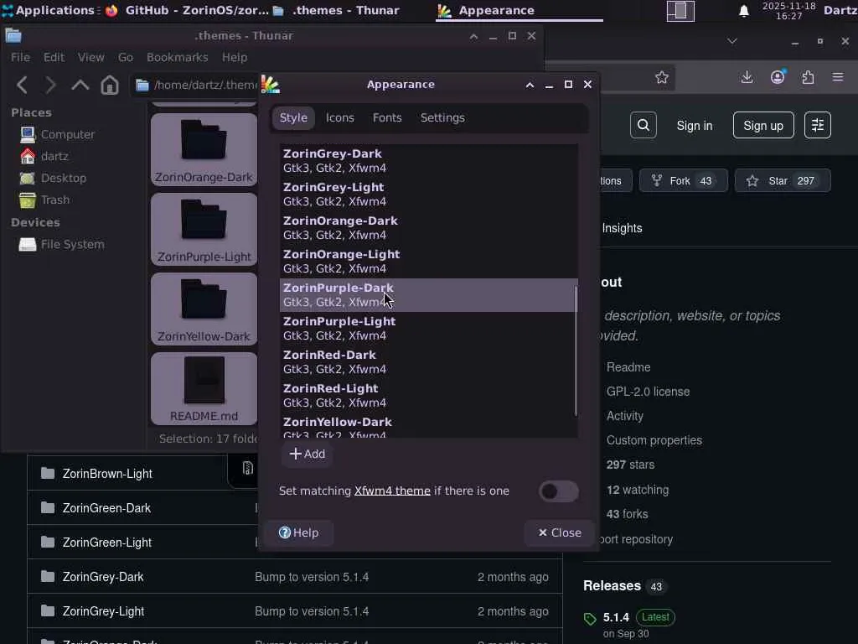Select ZorinOrange-Dark folder in Thunar
858x644 pixels.
(x=204, y=149)
